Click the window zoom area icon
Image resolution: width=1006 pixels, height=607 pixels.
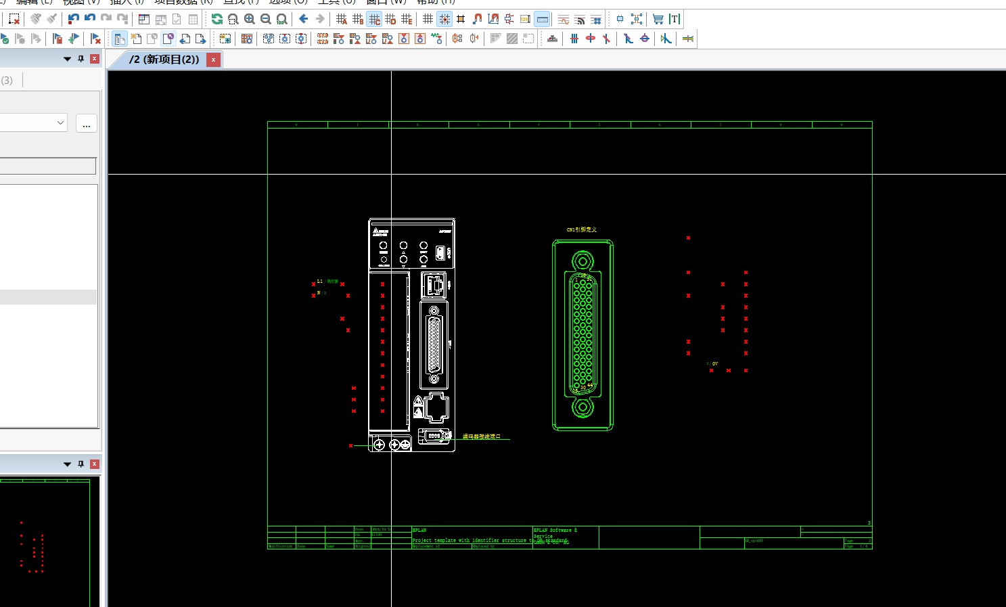[x=233, y=20]
